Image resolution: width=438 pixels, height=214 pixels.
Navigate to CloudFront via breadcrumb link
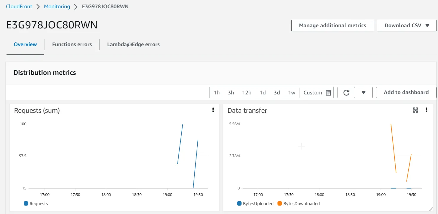(19, 6)
